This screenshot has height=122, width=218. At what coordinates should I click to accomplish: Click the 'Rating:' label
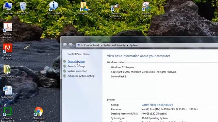pyautogui.click(x=115, y=105)
